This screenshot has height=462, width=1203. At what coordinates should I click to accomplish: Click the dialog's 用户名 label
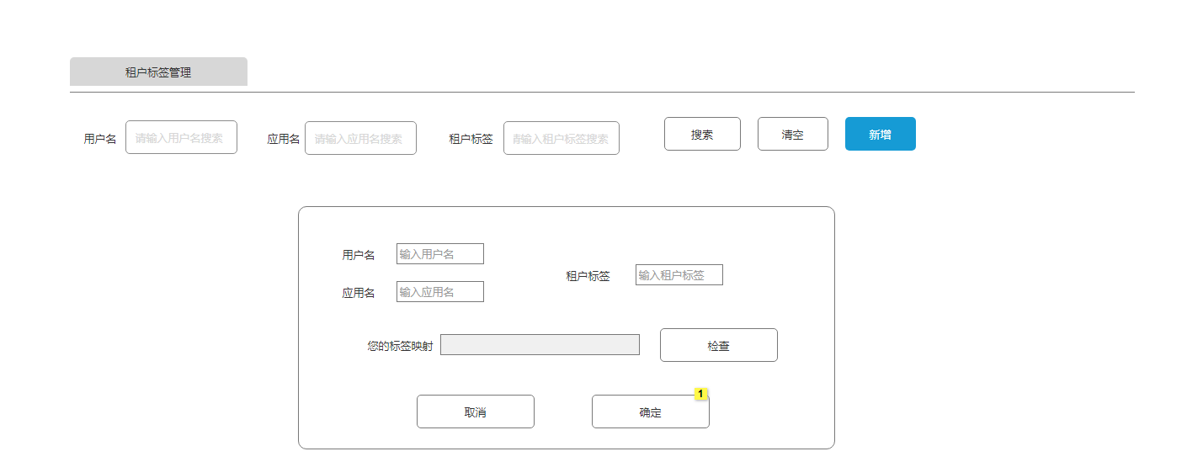tap(359, 254)
